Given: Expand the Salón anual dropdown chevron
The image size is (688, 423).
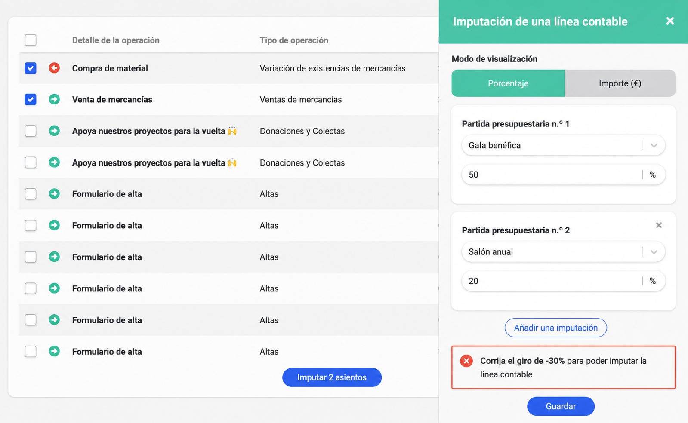Looking at the screenshot, I should tap(654, 252).
